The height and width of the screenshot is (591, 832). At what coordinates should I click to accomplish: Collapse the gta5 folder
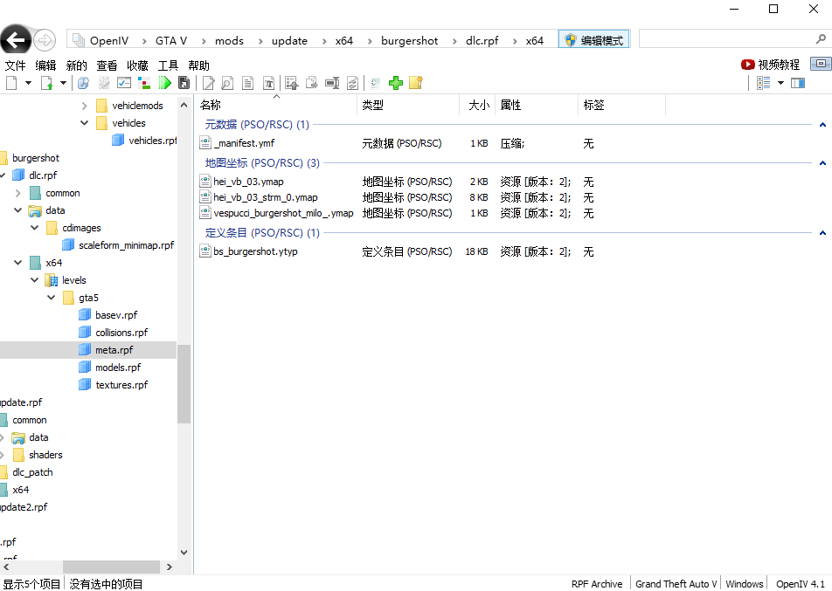pos(52,298)
